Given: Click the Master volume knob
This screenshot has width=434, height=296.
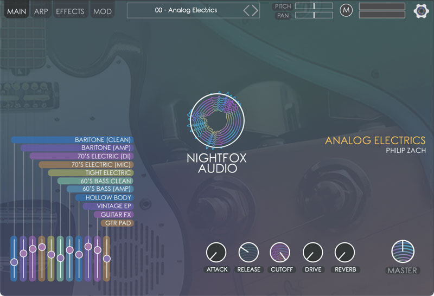Looking at the screenshot, I should 403,251.
